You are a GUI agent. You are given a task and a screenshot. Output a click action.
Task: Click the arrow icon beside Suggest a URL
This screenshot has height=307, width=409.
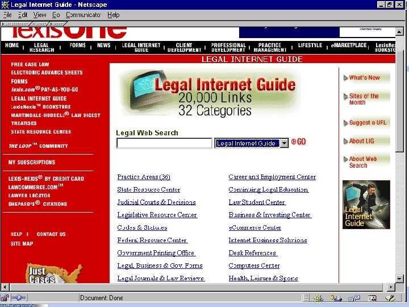tap(345, 123)
